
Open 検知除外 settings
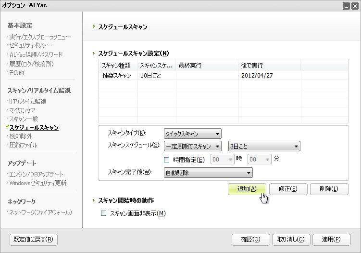(x=21, y=136)
